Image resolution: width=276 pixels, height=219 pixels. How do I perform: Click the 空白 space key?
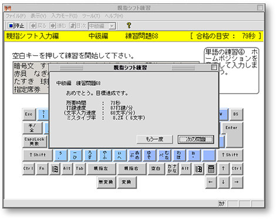coord(156,169)
